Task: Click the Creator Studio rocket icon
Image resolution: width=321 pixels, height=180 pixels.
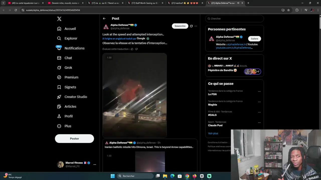Action: [x=59, y=97]
